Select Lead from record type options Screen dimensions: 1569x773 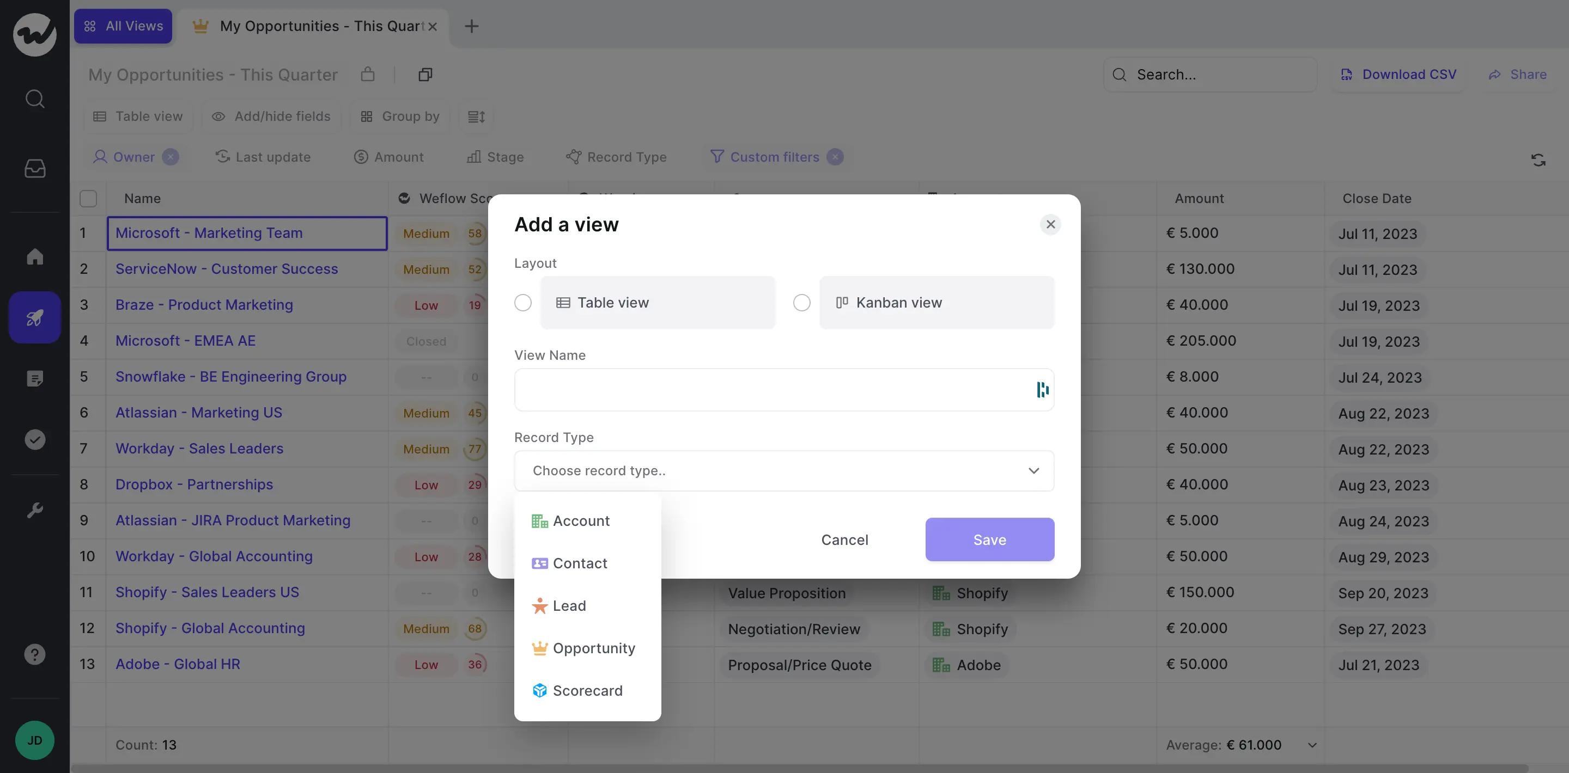(569, 606)
